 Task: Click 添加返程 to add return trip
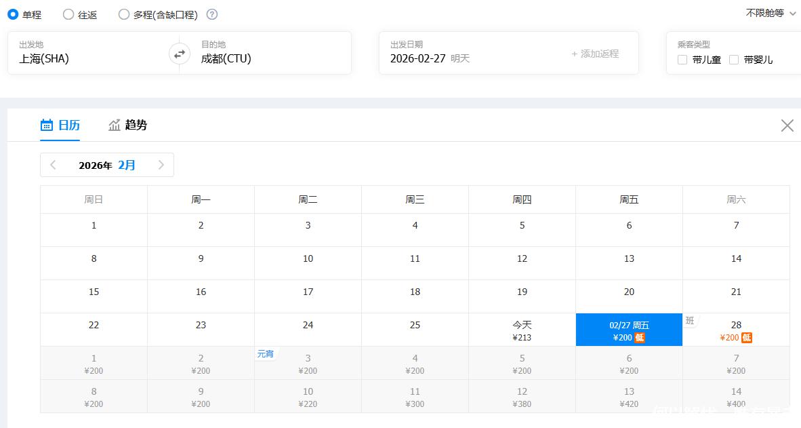[x=595, y=54]
